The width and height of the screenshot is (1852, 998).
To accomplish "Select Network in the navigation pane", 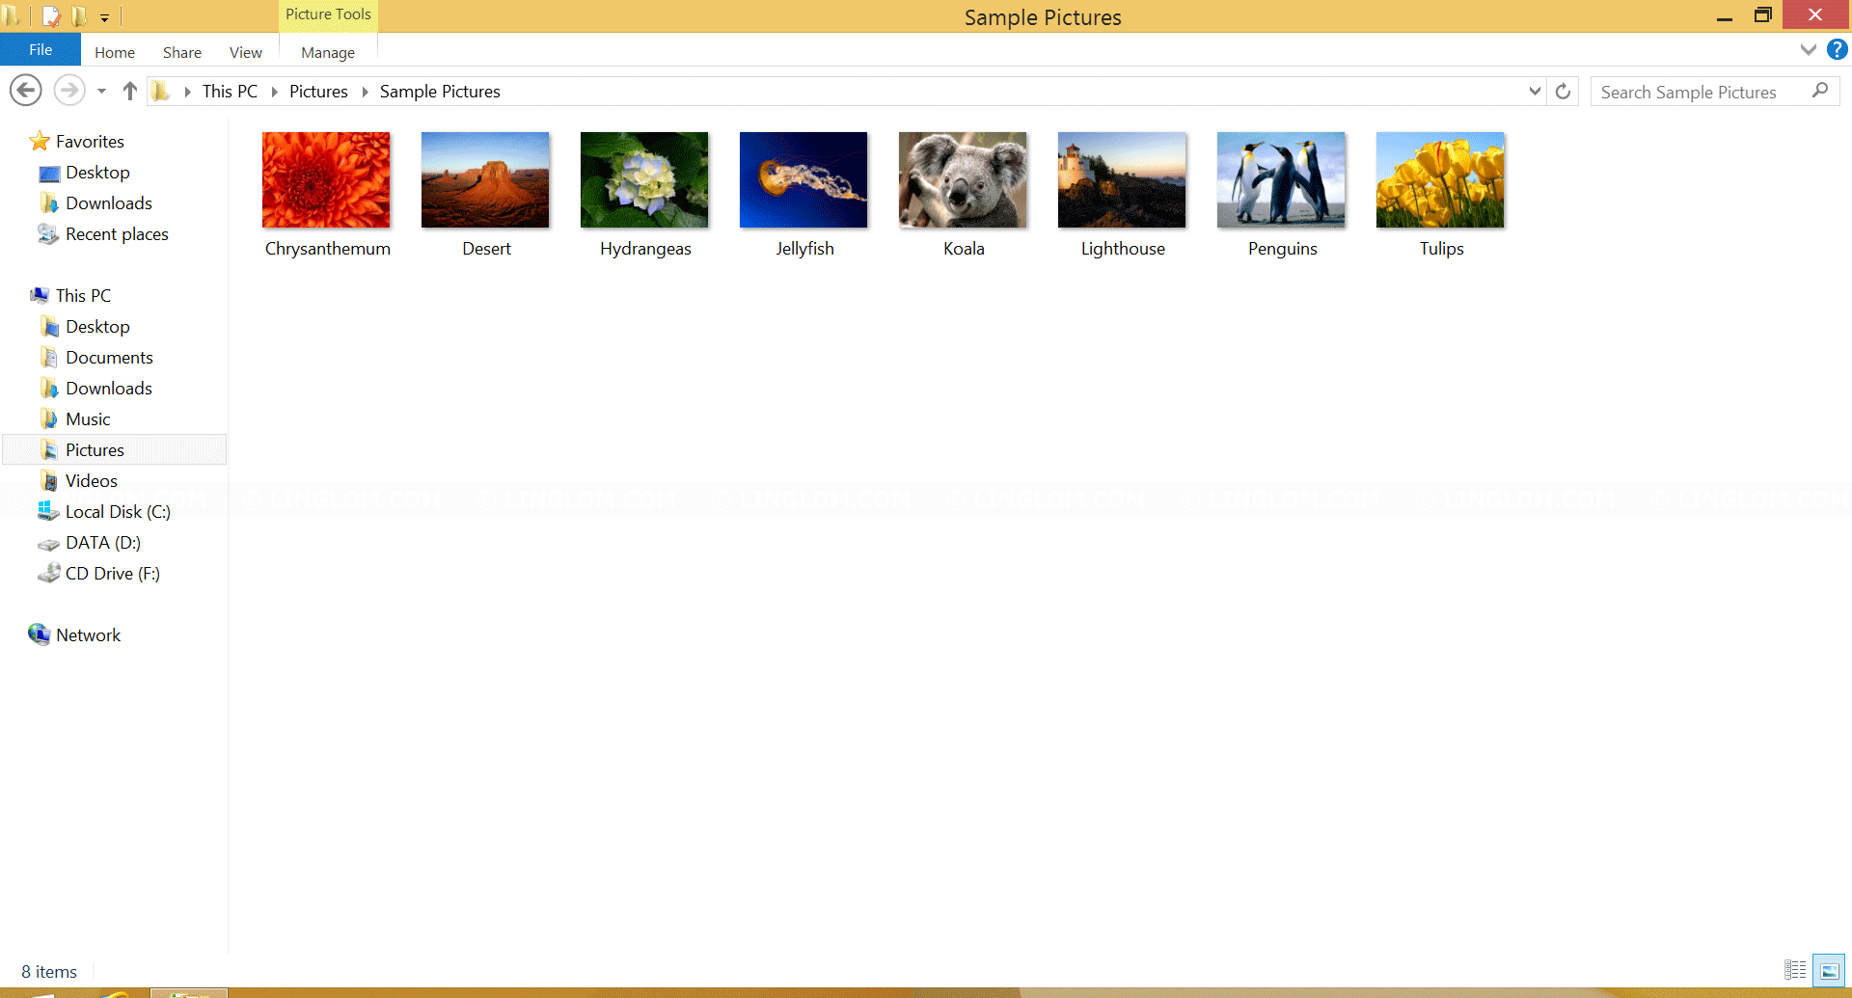I will [88, 635].
